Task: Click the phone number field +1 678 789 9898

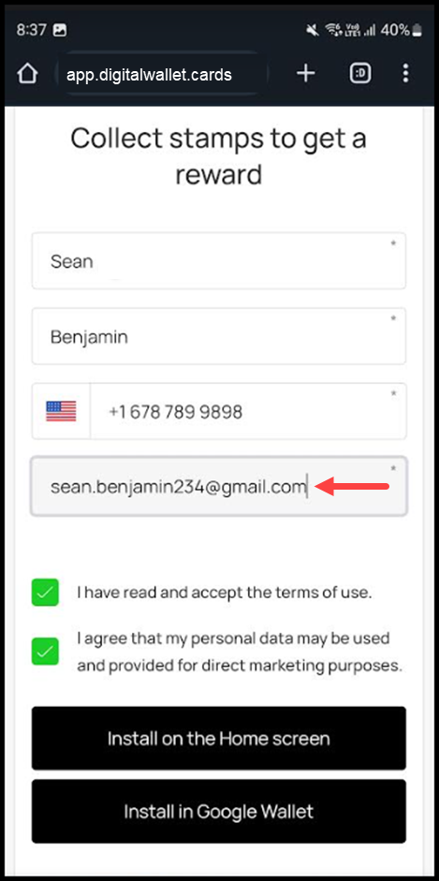Action: 247,411
